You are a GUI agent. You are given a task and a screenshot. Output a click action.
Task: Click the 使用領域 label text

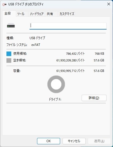point(20,54)
